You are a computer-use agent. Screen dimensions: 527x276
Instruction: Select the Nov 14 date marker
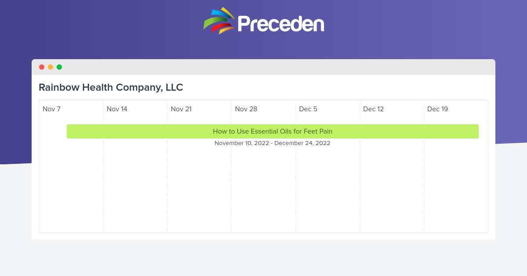117,109
